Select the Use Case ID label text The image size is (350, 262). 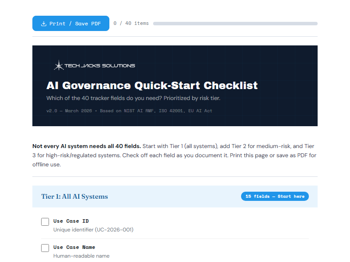coord(71,221)
